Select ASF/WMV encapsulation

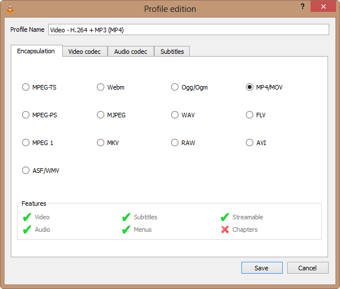pos(25,171)
